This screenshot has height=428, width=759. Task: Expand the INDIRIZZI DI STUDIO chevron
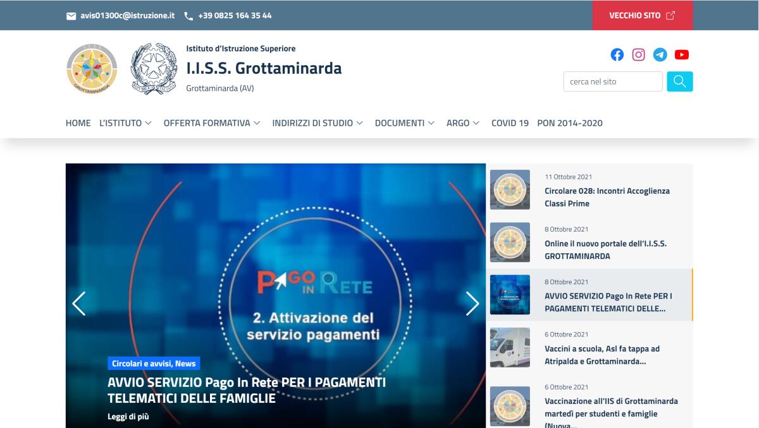[359, 123]
